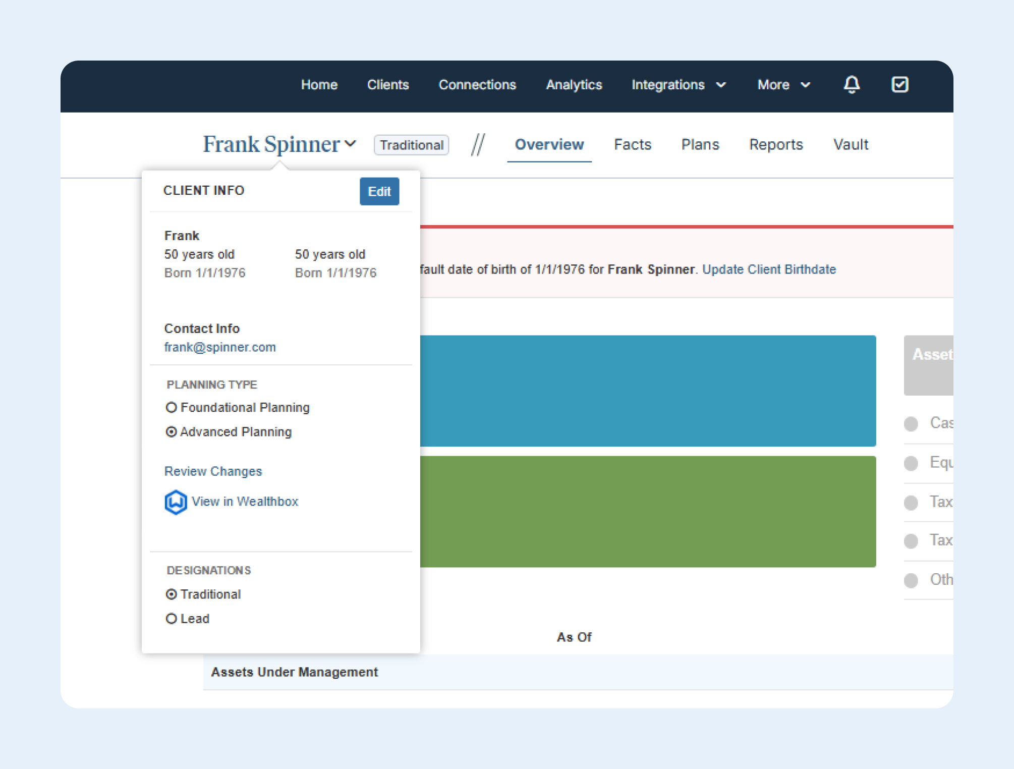Click the blue chart bar

coord(647,391)
